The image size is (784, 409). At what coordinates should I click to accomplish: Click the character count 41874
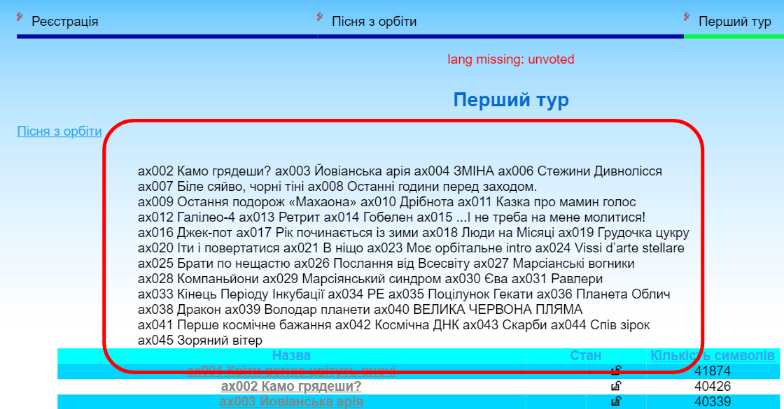pyautogui.click(x=713, y=372)
